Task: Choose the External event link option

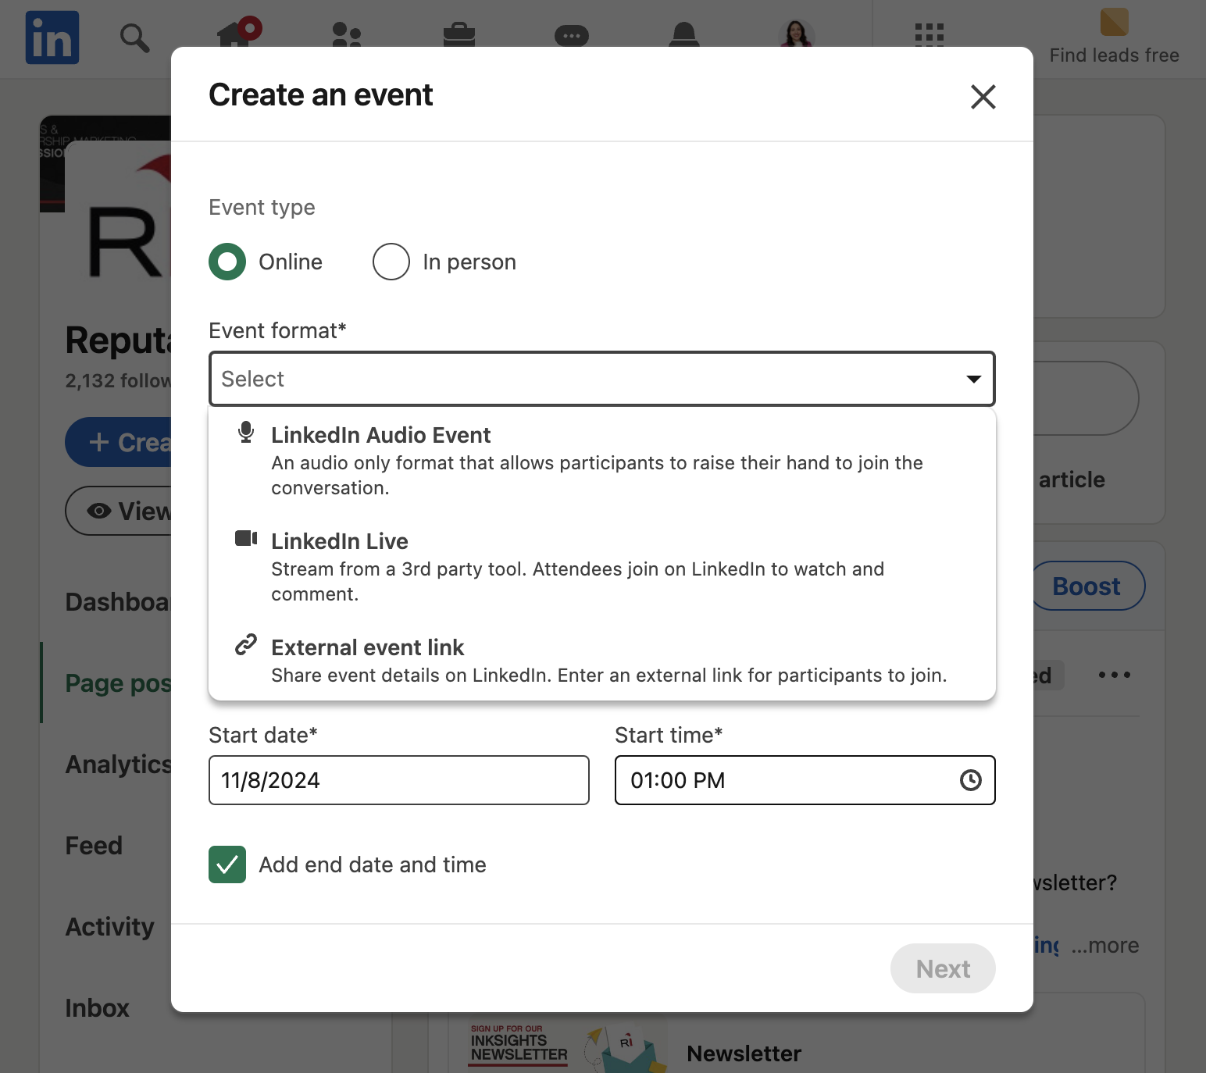Action: 602,661
